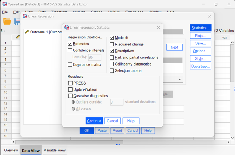This screenshot has height=155, width=235.
Task: Select row 5 header in Data Editor
Action: pos(5,65)
